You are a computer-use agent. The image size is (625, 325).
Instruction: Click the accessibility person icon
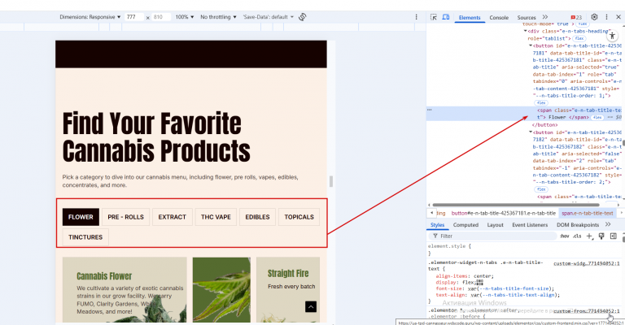click(612, 36)
